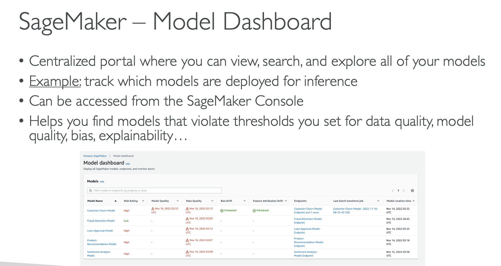
Task: Click the Bias Drift scheduled check icon
Action: (x=222, y=211)
